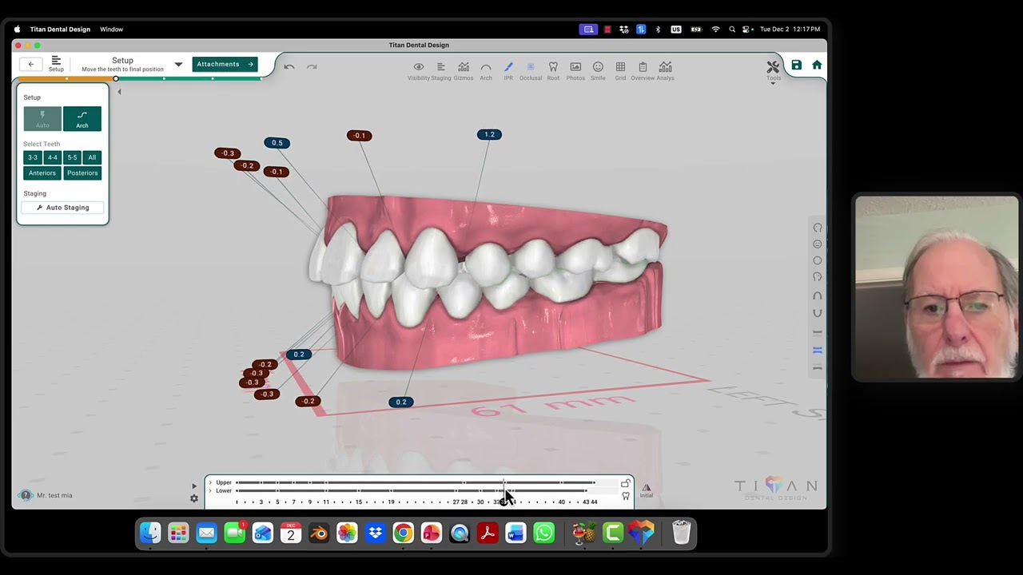Expand the Setup step dropdown arrow
1023x575 pixels.
tap(178, 65)
